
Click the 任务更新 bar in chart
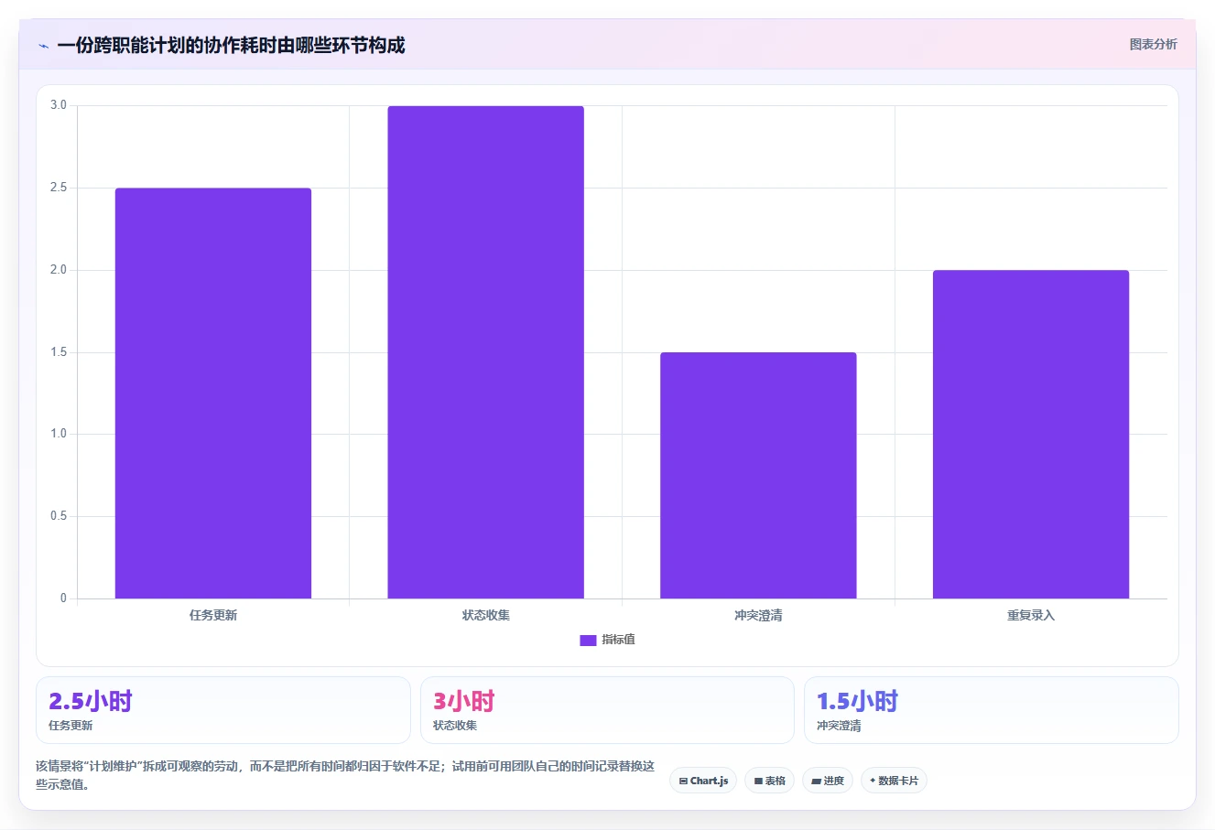click(213, 393)
